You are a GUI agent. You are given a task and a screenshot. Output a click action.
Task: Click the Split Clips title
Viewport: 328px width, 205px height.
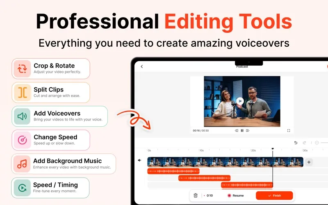48,89
